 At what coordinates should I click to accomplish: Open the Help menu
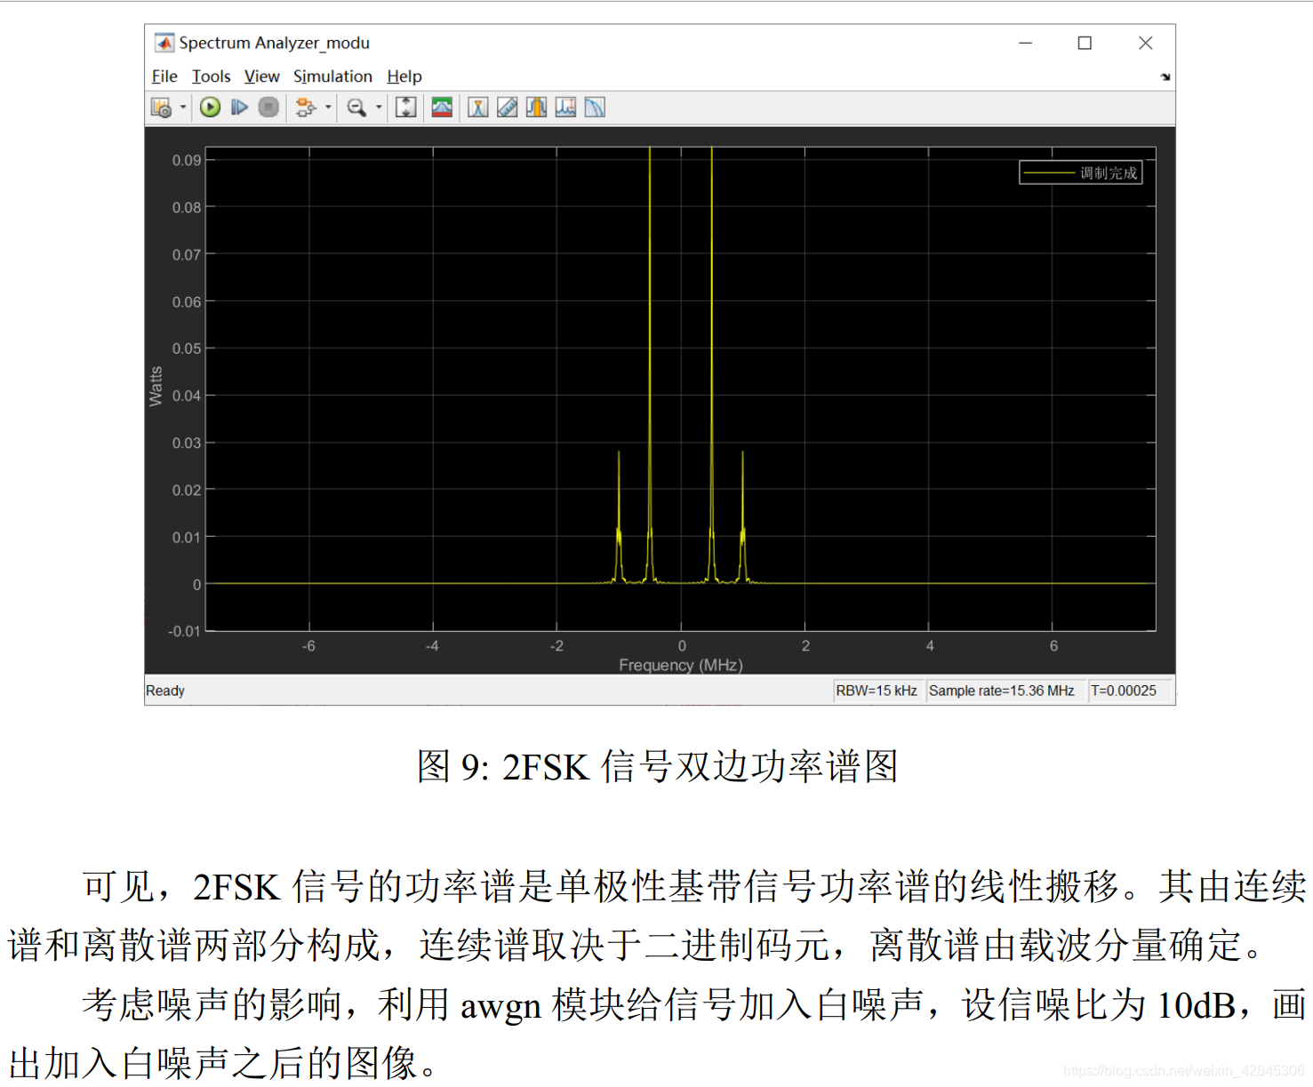click(404, 76)
